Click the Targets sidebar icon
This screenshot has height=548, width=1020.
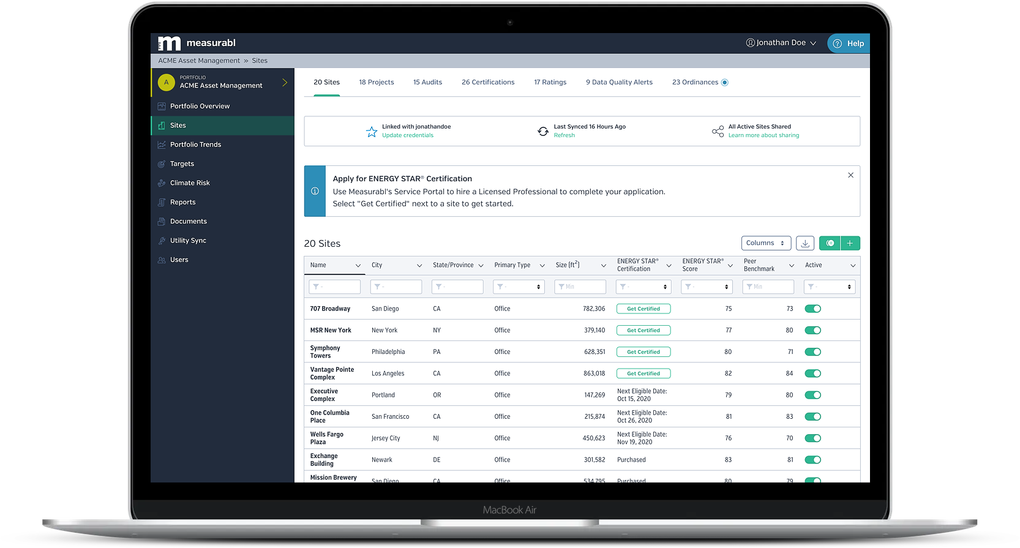(162, 164)
